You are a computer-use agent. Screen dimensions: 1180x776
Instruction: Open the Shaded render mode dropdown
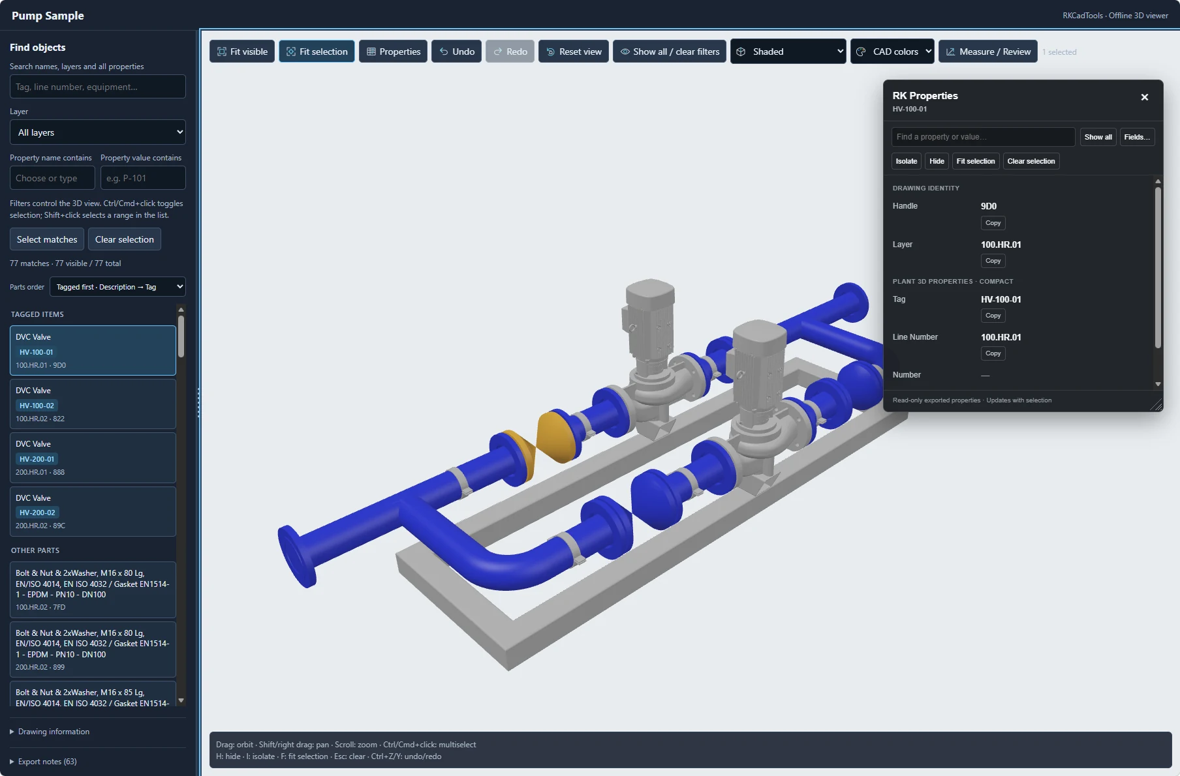788,52
